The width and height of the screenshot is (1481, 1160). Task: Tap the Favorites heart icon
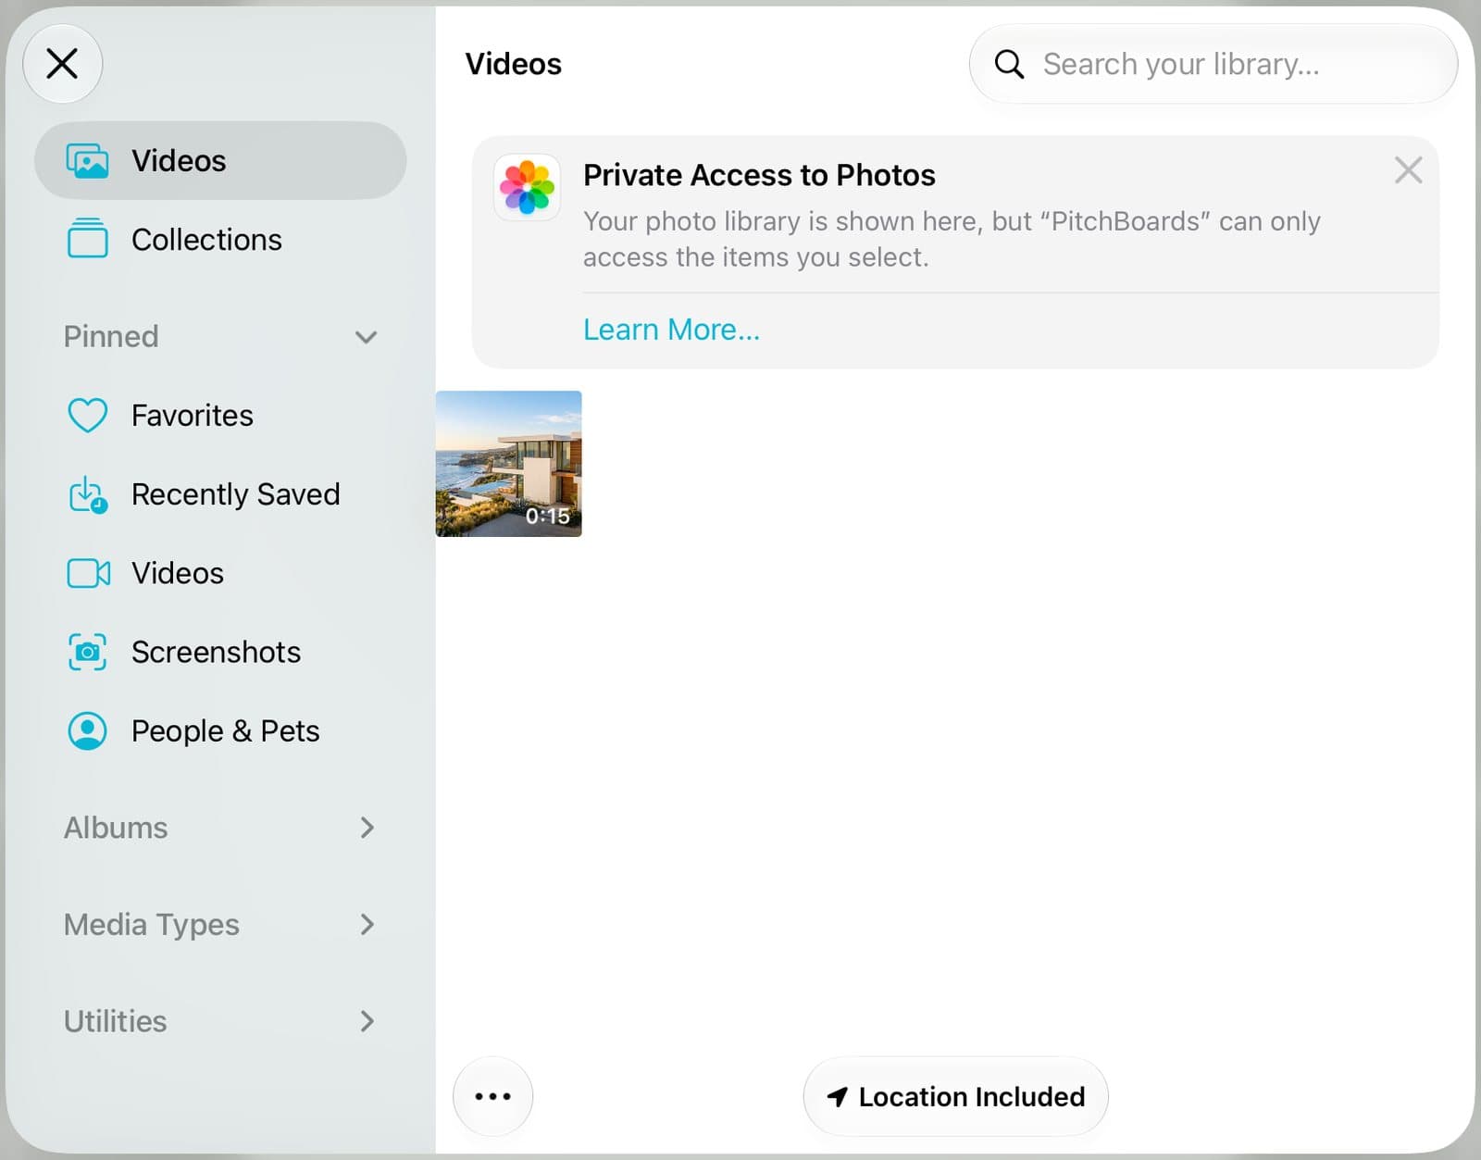pos(87,416)
